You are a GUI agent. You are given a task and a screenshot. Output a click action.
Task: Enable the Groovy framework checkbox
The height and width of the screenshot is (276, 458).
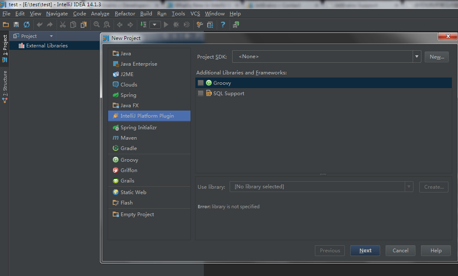(x=201, y=83)
